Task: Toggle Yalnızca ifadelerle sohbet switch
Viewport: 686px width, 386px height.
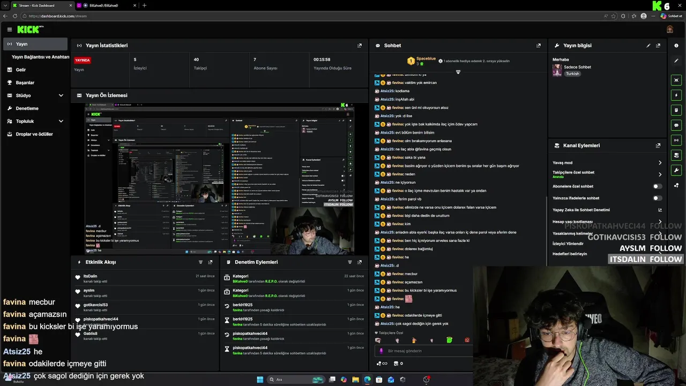Action: (x=657, y=198)
